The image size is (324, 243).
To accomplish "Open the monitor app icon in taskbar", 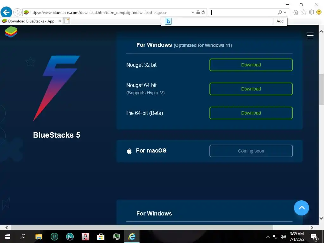I will coord(116,237).
